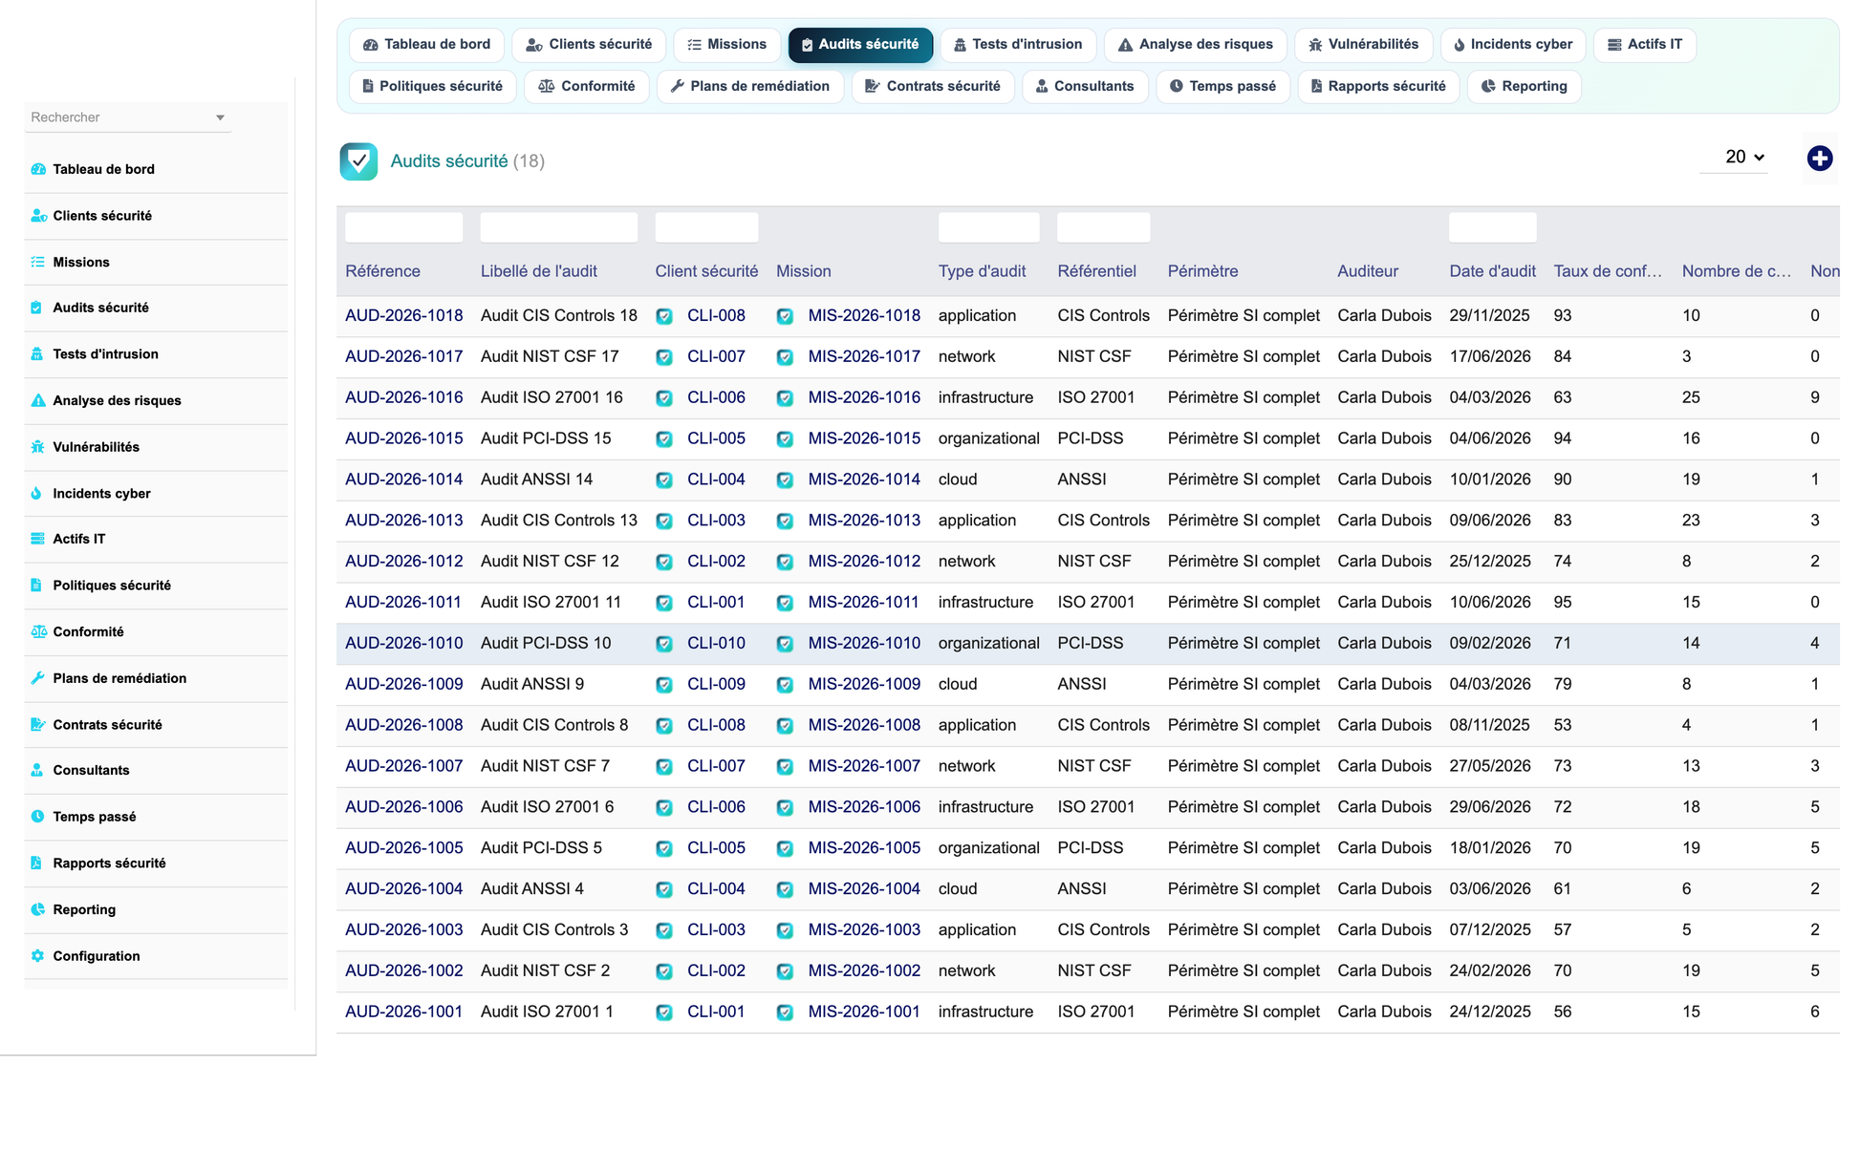Select the Audit PCI-DSS 15 label cell
The width and height of the screenshot is (1860, 1151).
[546, 439]
